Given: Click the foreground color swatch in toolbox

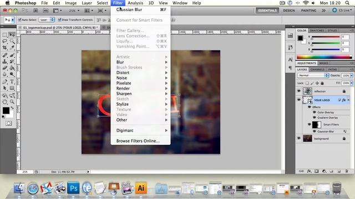Looking at the screenshot, I should pyautogui.click(x=6, y=111).
